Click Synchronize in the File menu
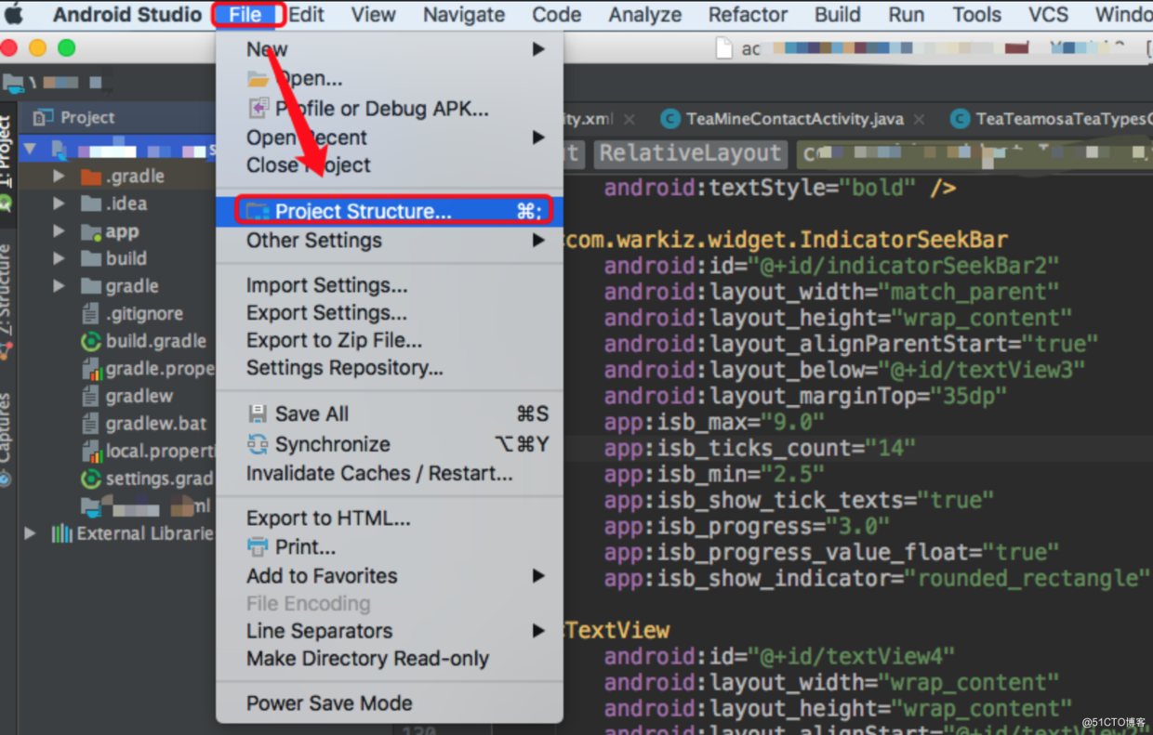Image resolution: width=1153 pixels, height=735 pixels. click(390, 444)
